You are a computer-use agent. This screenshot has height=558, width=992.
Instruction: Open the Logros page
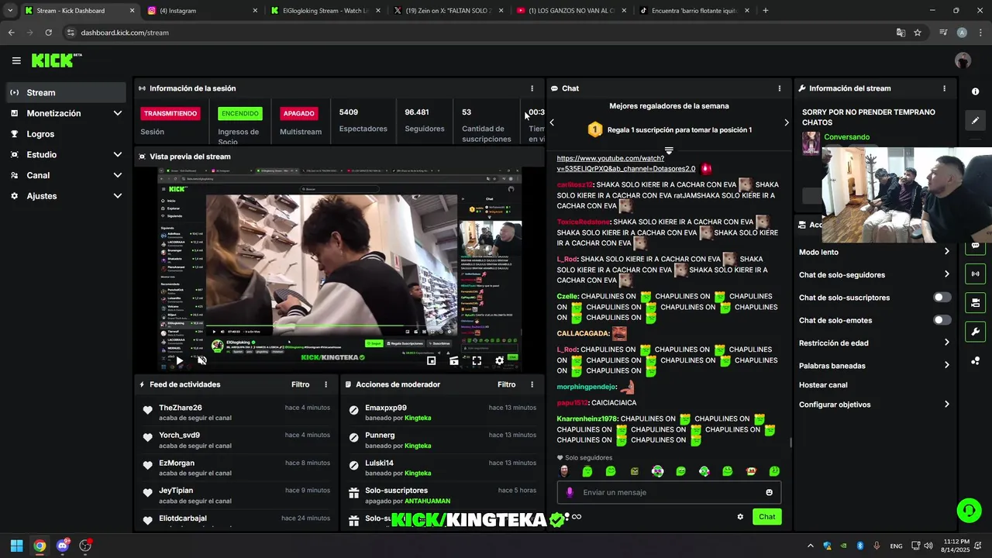tap(66, 134)
